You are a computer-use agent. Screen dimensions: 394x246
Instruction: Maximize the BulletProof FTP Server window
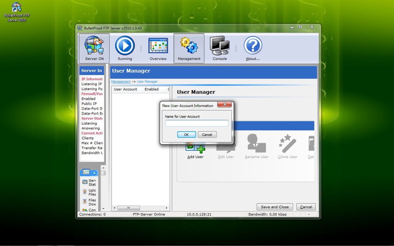coord(300,27)
